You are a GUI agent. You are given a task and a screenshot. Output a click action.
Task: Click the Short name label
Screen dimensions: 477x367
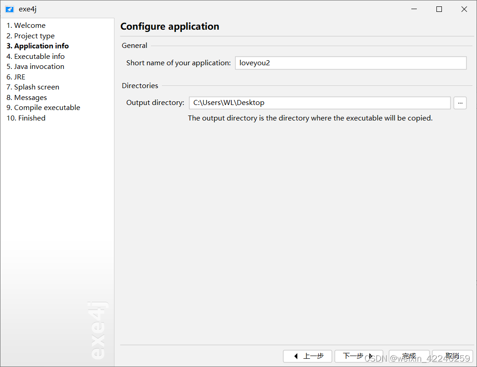[x=179, y=63]
